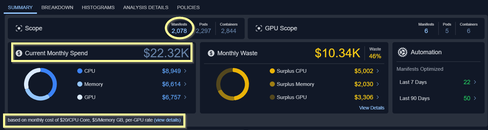Click the $10.34K monthly waste figure
The width and height of the screenshot is (488, 130).
point(337,53)
